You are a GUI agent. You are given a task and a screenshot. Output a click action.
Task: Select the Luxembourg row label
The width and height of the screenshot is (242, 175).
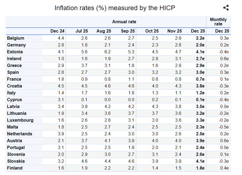coord(20,120)
